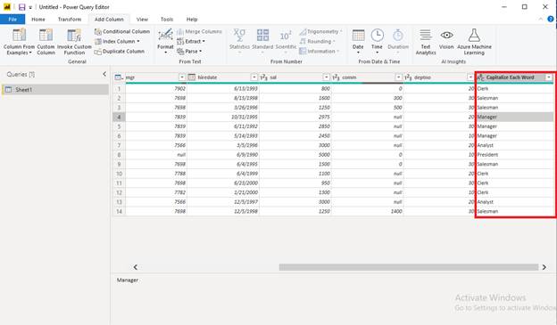Click hiredate column date type icon
Screen dimensions: 557x325
pyautogui.click(x=192, y=77)
